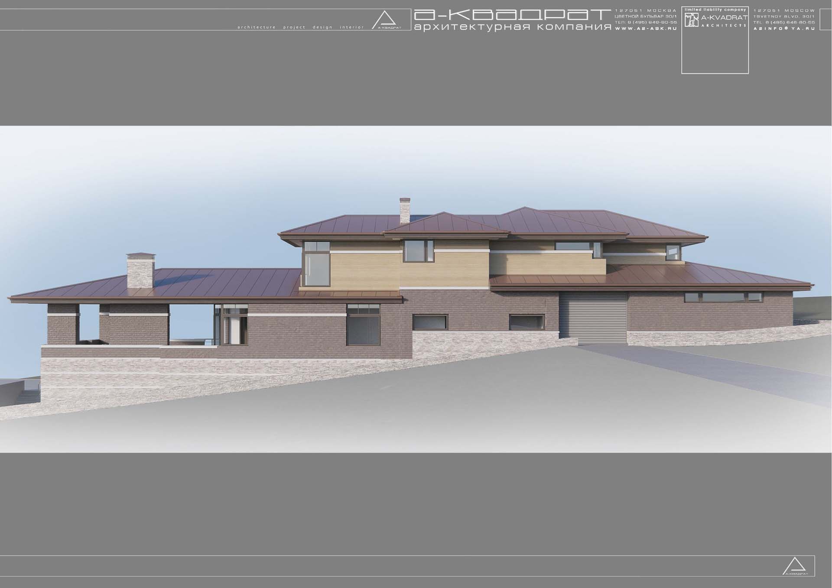
Task: Click '127051 МОСКВА' address line
Action: coord(646,10)
